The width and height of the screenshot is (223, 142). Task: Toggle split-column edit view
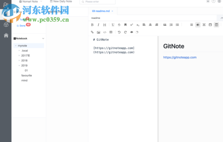[x=216, y=25]
